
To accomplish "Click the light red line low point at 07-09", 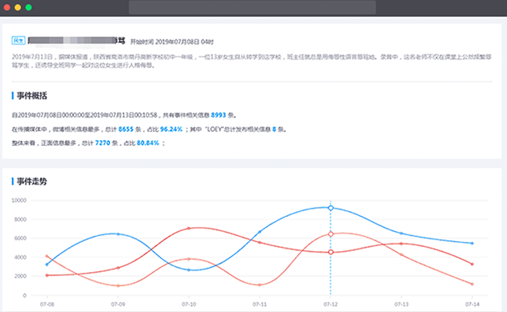I will pyautogui.click(x=118, y=286).
